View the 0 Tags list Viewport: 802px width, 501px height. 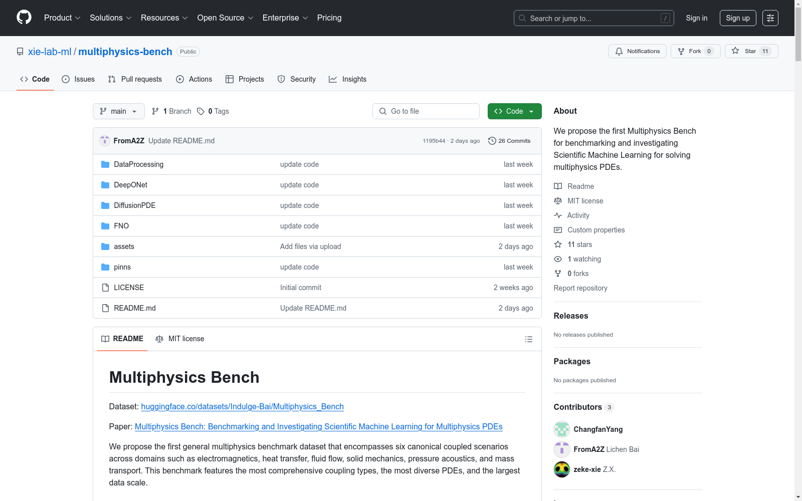(213, 111)
